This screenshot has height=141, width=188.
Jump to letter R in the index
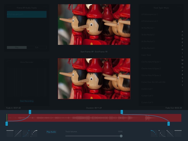click(182, 75)
